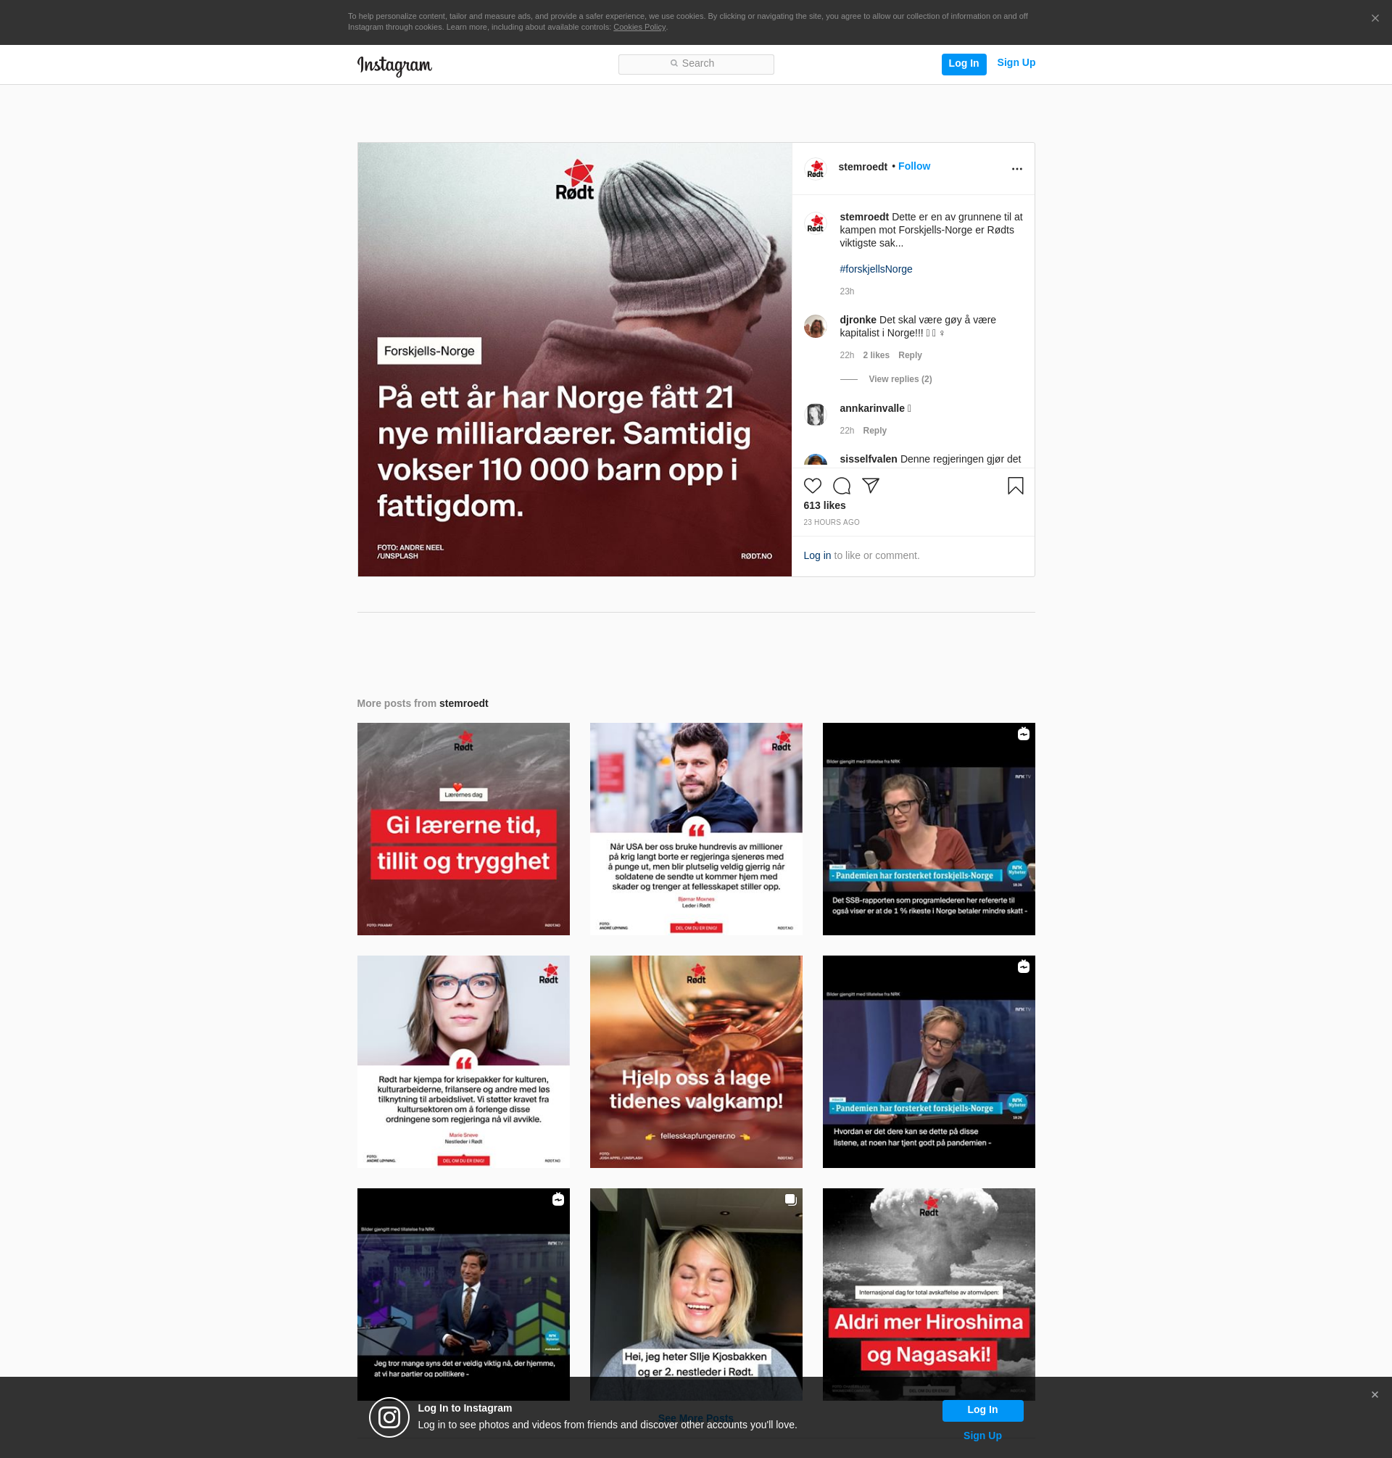
Task: Toggle the bookmark save icon
Action: pyautogui.click(x=1015, y=486)
